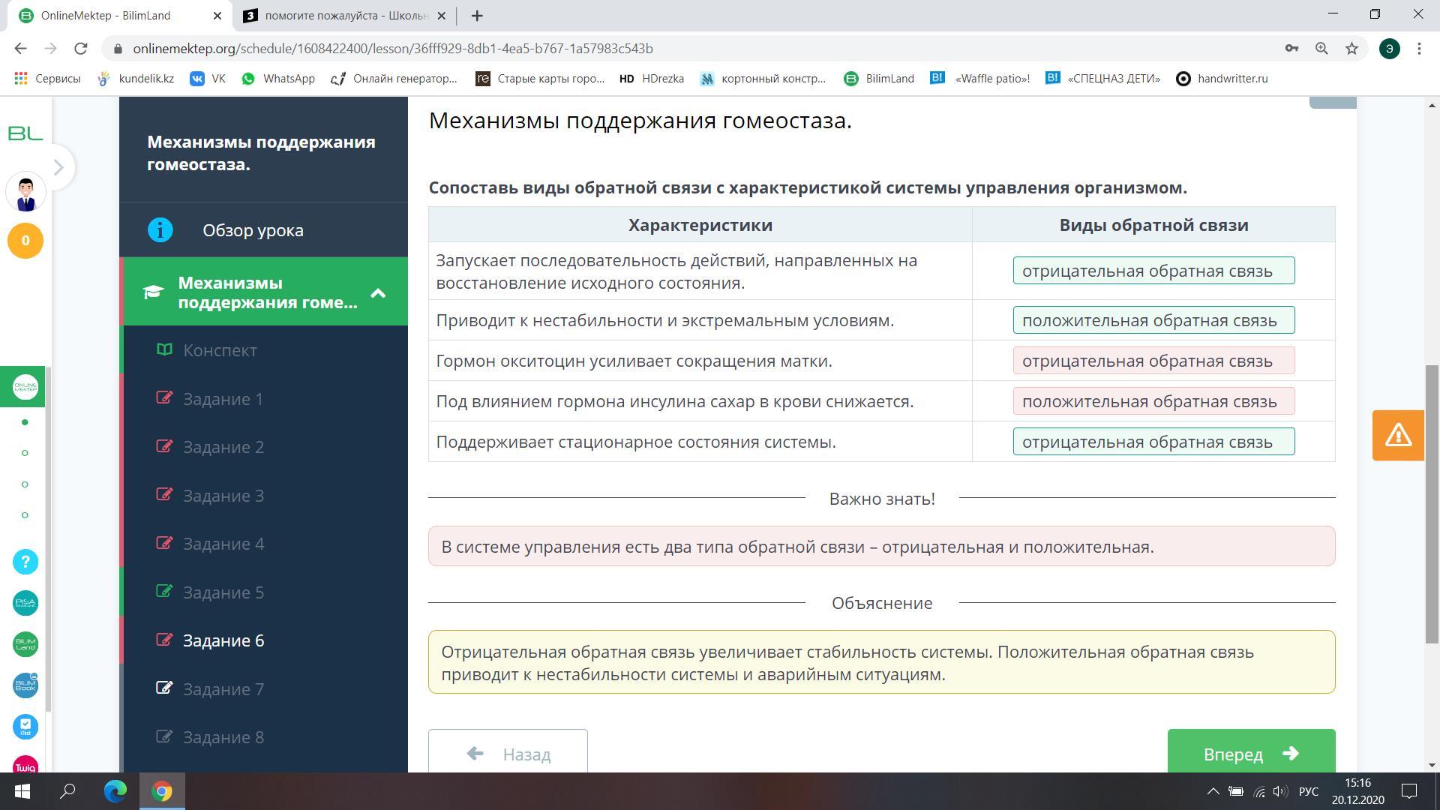Viewport: 1440px width, 810px height.
Task: Click the orange warning report icon
Action: (x=1398, y=435)
